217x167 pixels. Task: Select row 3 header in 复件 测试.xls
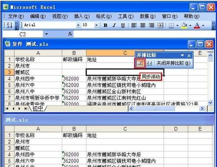10,72
